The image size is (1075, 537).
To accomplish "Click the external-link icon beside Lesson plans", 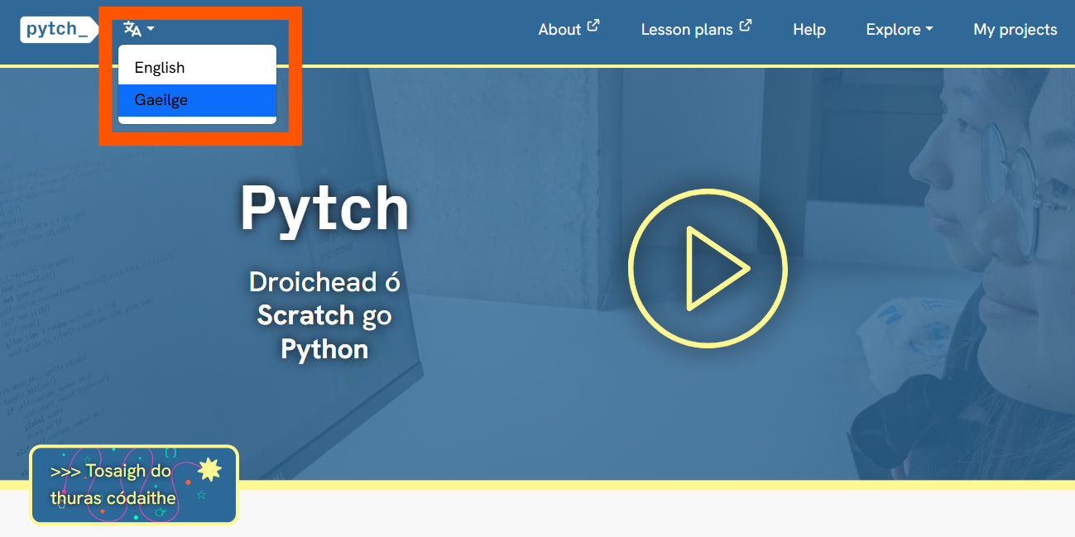I will click(x=746, y=26).
